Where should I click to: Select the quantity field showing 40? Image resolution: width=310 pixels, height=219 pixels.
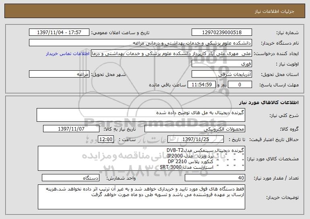click(x=215, y=178)
